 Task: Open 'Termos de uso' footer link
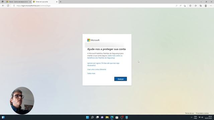pos(190,113)
